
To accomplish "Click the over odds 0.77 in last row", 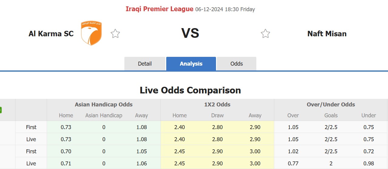I will (x=293, y=164).
